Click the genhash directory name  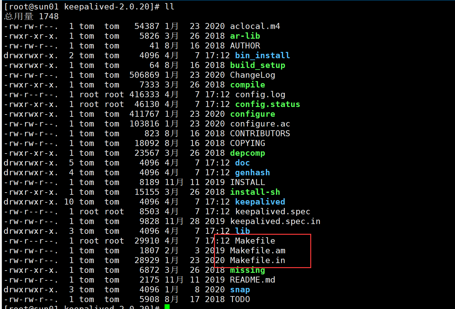tap(252, 172)
